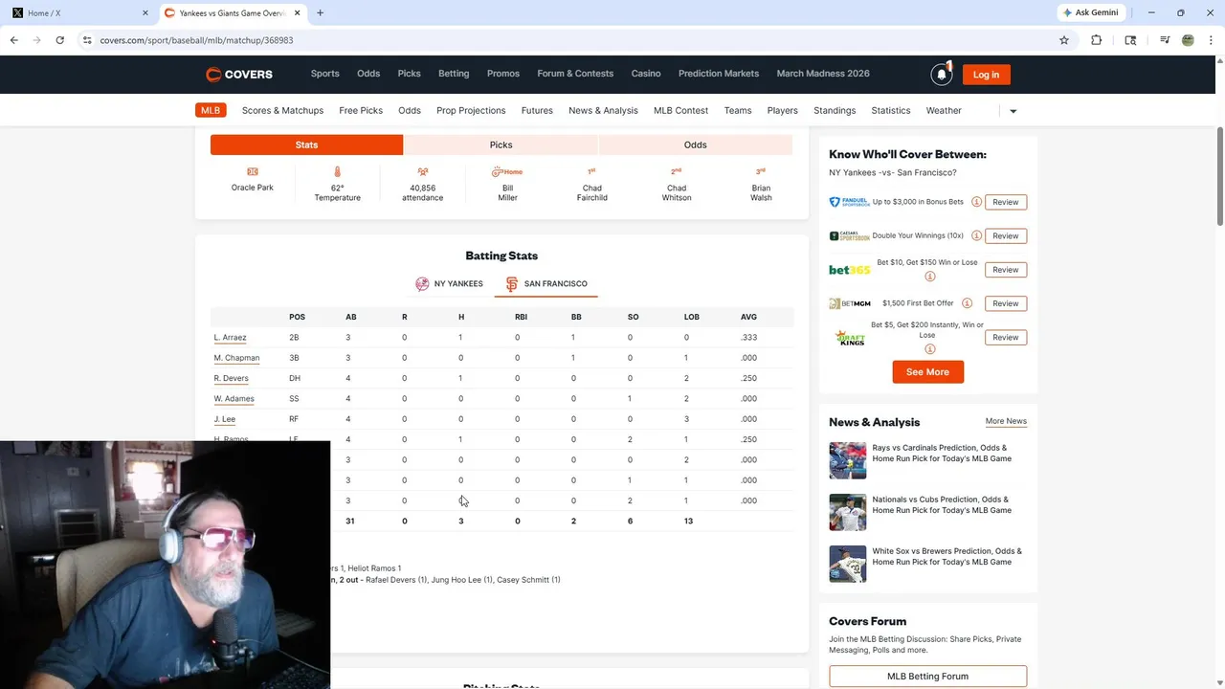Click the temperature thermometer icon

click(x=337, y=171)
